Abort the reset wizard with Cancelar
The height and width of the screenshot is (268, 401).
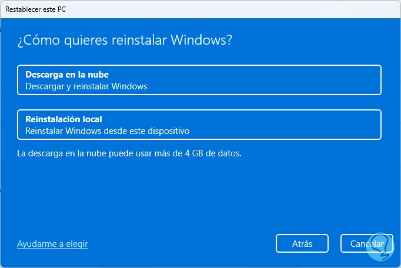coord(367,243)
